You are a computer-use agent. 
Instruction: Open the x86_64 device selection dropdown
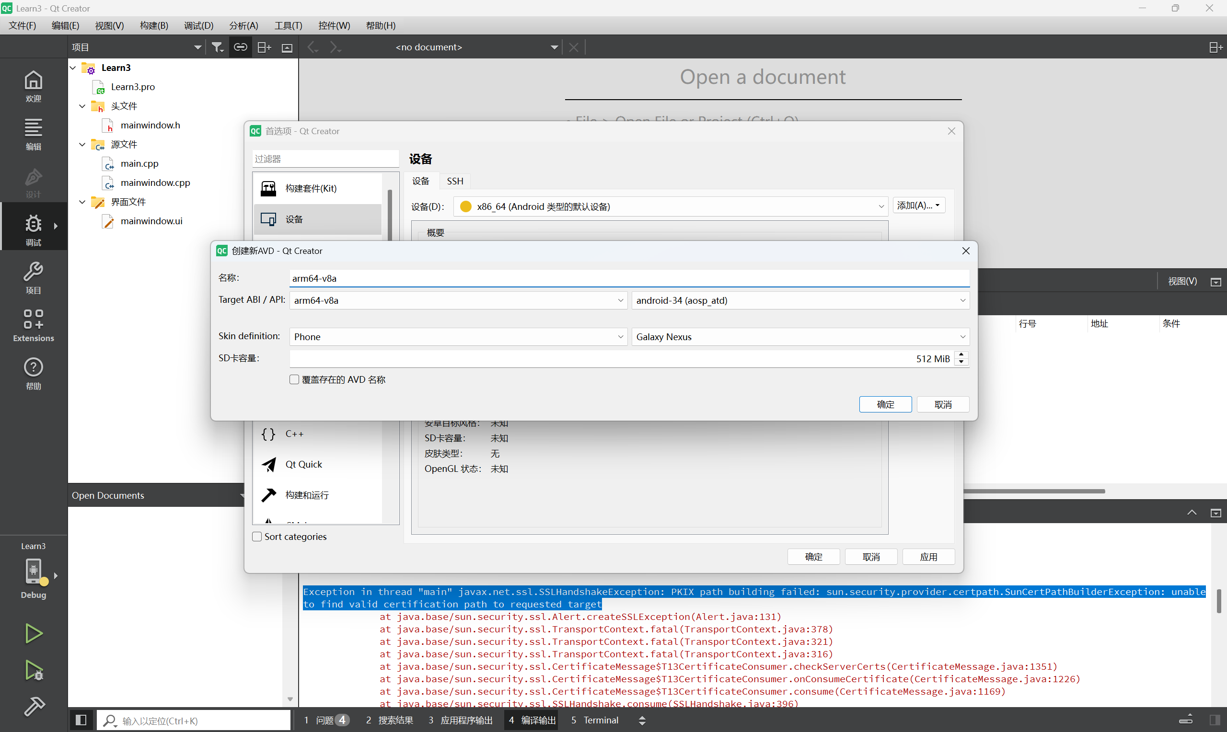click(671, 206)
